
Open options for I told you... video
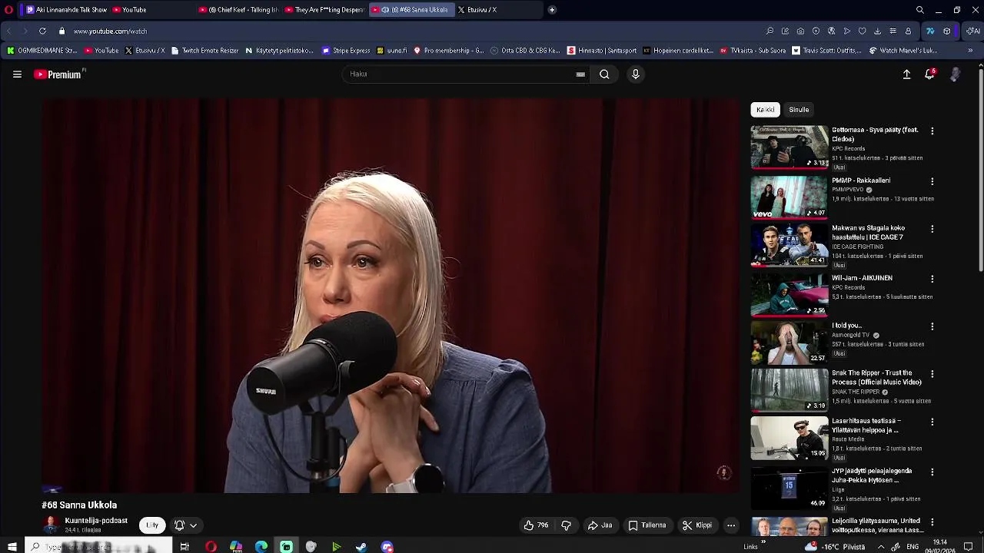(932, 326)
